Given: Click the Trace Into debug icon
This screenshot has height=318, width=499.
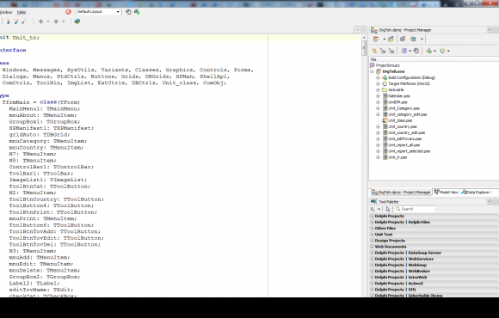Looking at the screenshot, I should [x=9, y=21].
